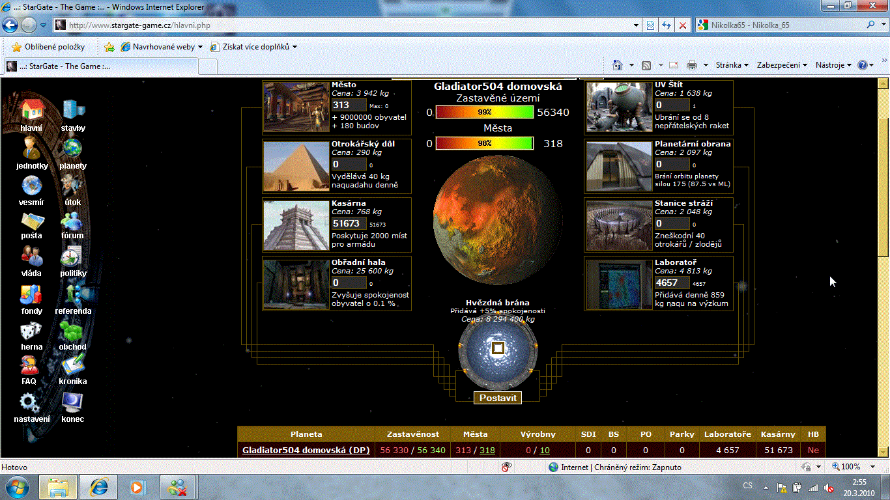Click the Laboratoř quantity input field
This screenshot has height=500, width=890.
[672, 283]
